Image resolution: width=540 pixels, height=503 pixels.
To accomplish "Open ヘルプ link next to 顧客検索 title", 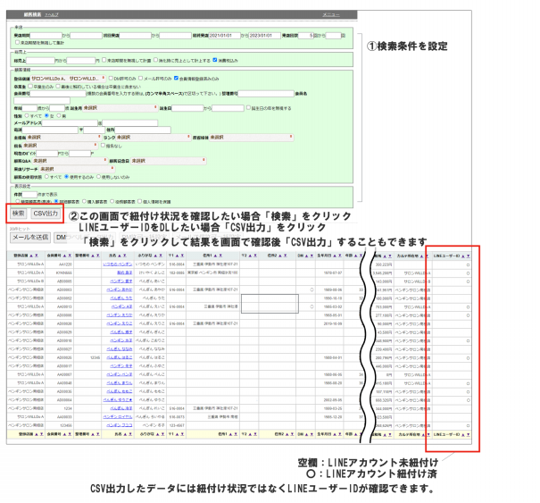I will coord(51,15).
